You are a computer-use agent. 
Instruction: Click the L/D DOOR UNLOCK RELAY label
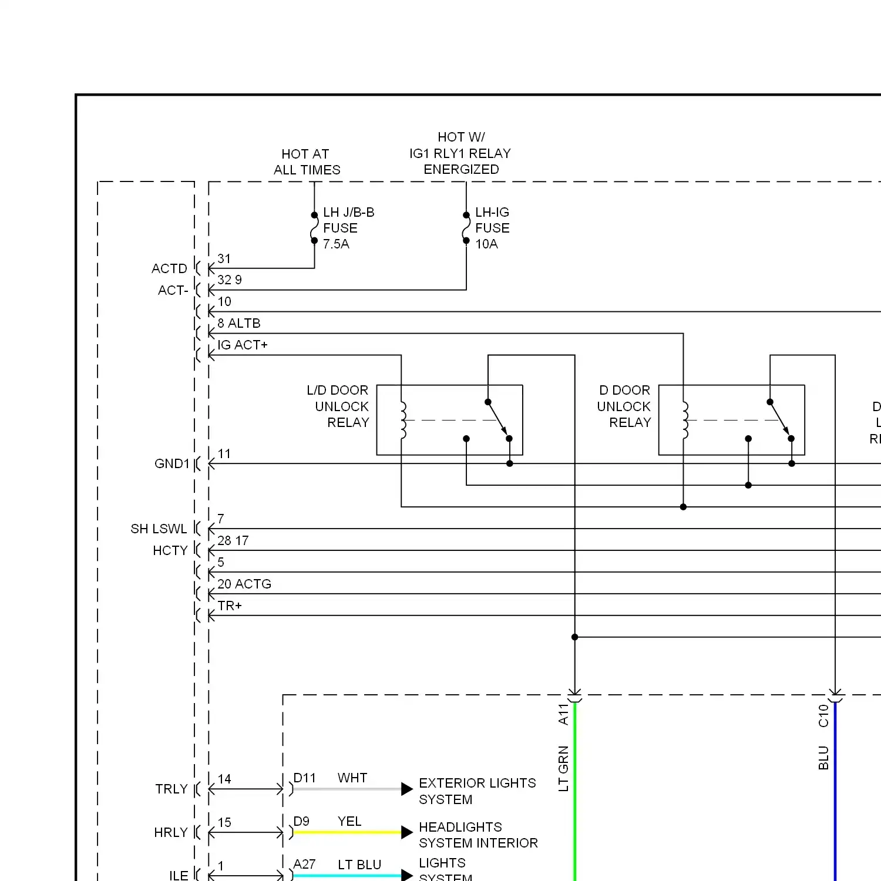pos(338,406)
